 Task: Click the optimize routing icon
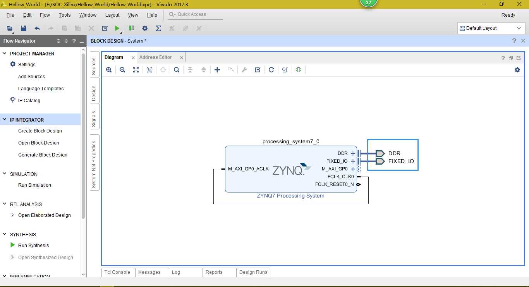[285, 70]
